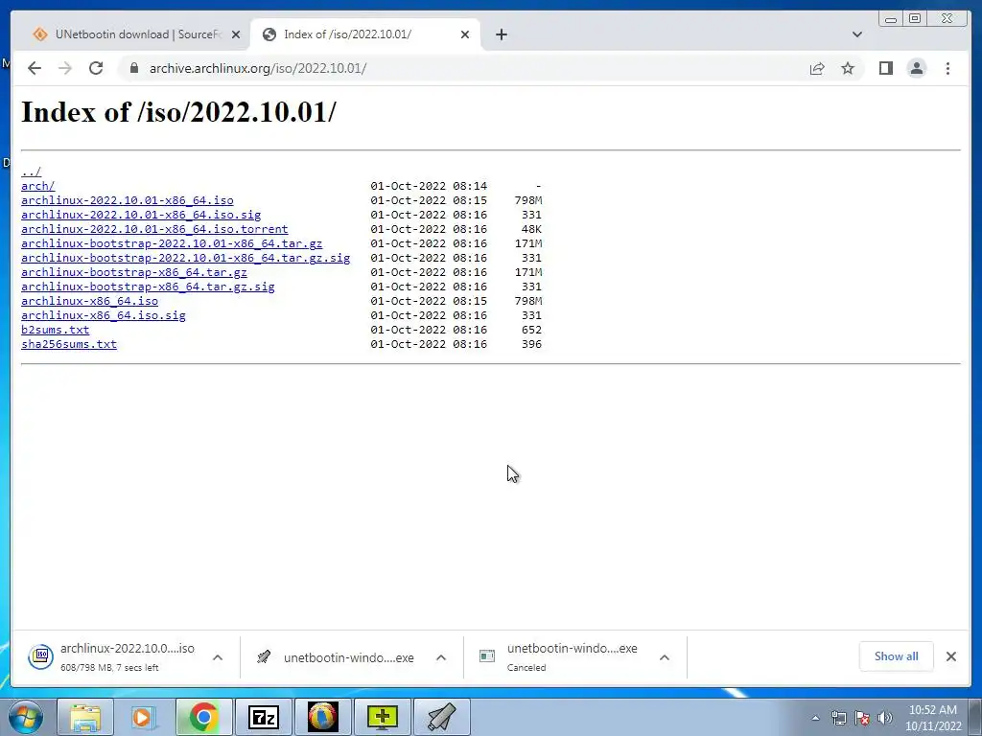Open parent directory ../ link
Image resolution: width=982 pixels, height=736 pixels.
click(32, 172)
